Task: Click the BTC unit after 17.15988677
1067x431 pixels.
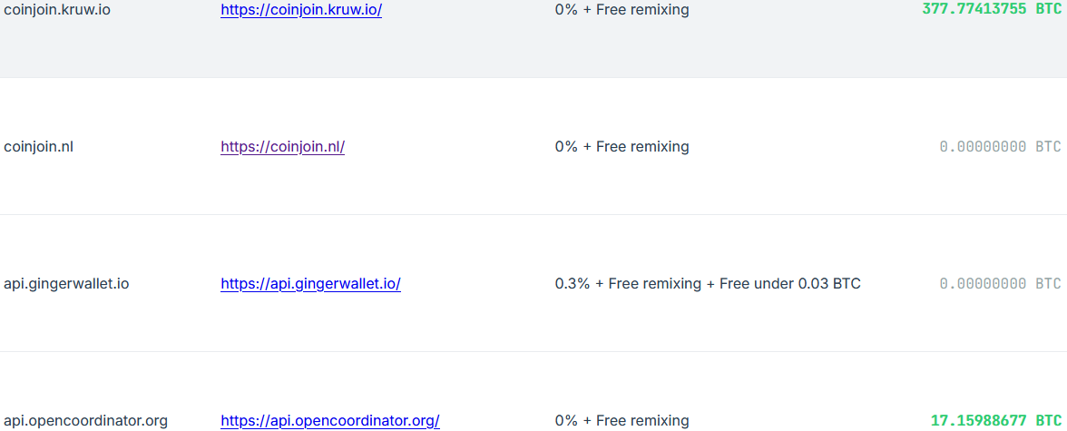Action: point(1048,421)
